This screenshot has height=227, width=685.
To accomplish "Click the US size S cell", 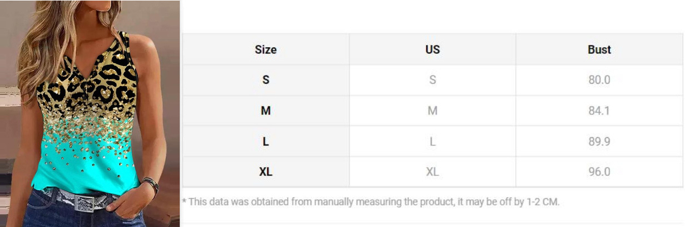I will tap(432, 80).
